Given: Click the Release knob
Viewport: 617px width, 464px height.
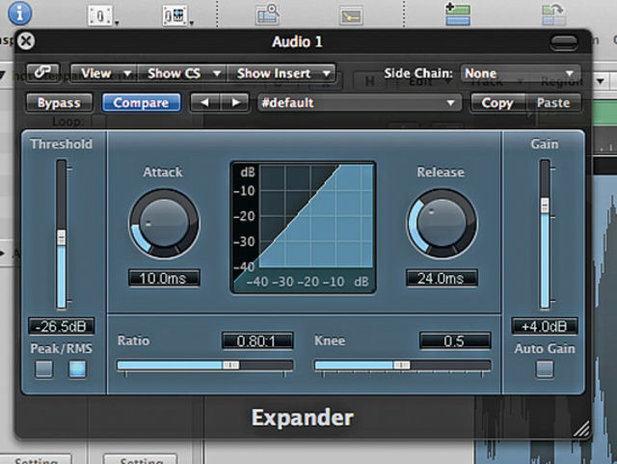Looking at the screenshot, I should point(442,224).
